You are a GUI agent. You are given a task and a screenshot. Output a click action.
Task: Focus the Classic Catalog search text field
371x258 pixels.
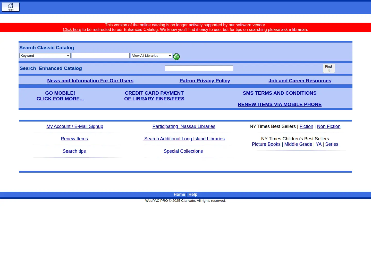pyautogui.click(x=100, y=55)
